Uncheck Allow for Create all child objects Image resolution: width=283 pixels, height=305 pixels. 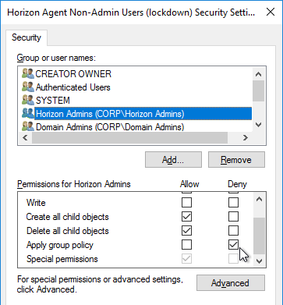click(x=186, y=217)
